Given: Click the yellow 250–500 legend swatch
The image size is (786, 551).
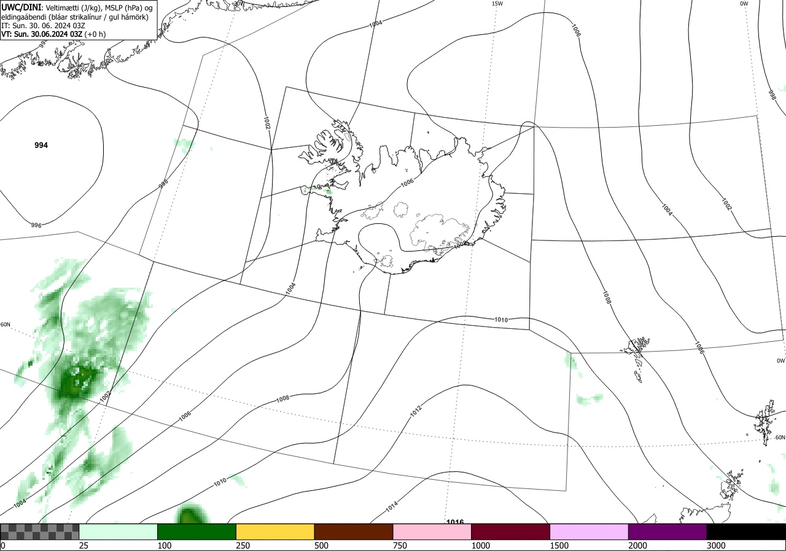Looking at the screenshot, I should point(275,531).
